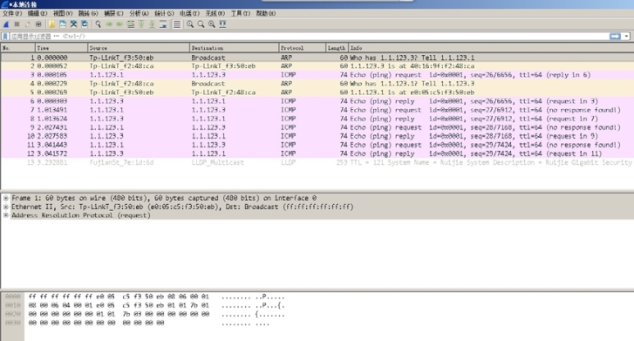The image size is (634, 341).
Task: Select packet 6 ICMP reply seq=26/6656
Action: [x=317, y=101]
